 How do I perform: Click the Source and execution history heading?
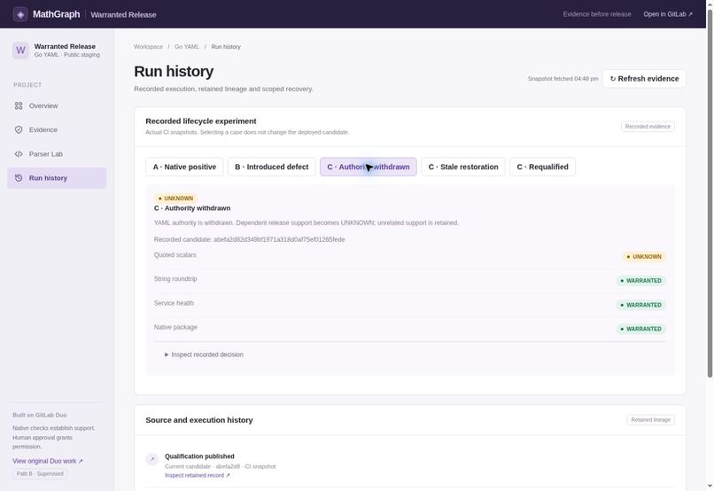tap(199, 420)
